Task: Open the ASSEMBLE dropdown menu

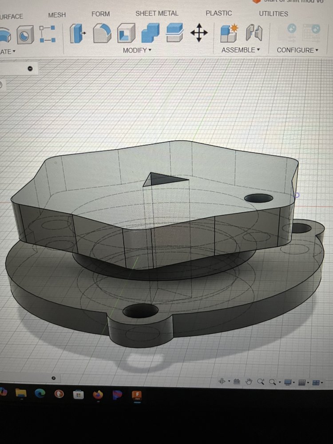Action: pos(240,50)
